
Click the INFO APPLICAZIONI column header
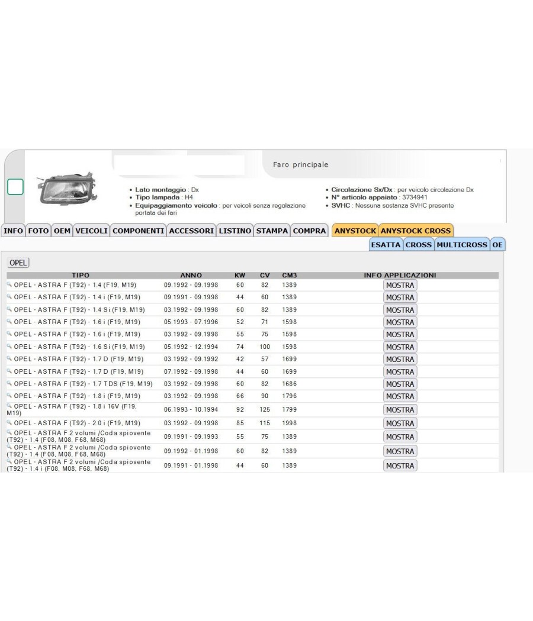click(x=400, y=275)
